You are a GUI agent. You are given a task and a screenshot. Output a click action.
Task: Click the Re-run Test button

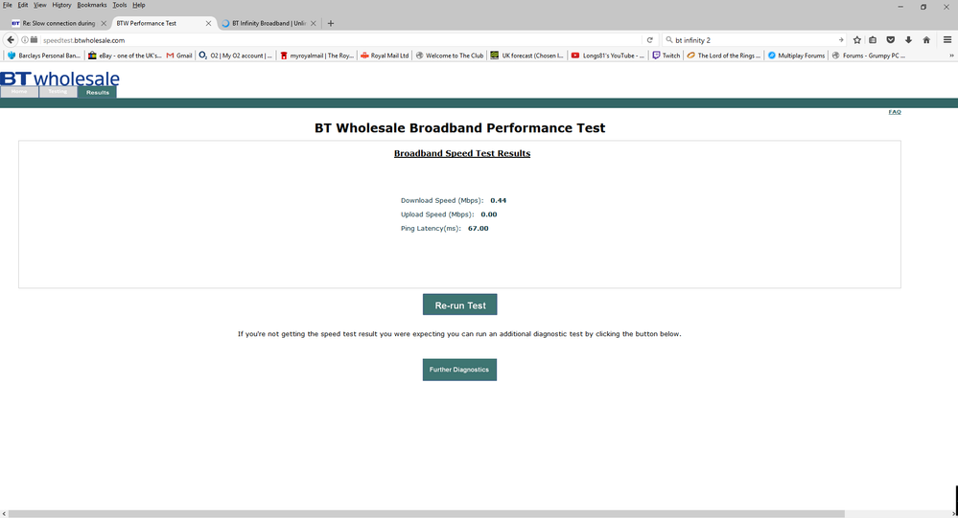coord(460,305)
